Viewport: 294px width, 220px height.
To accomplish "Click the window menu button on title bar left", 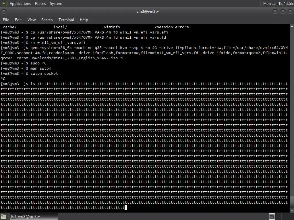I will click(3, 11).
